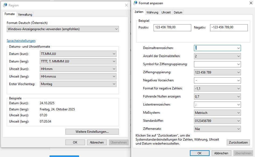
Task: Switch to the Verwaltung tab
Action: coord(25,14)
